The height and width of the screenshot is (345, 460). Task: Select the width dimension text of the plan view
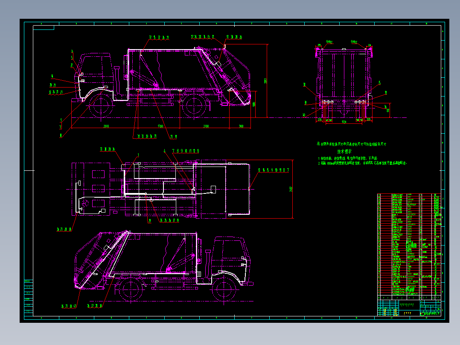point(291,190)
